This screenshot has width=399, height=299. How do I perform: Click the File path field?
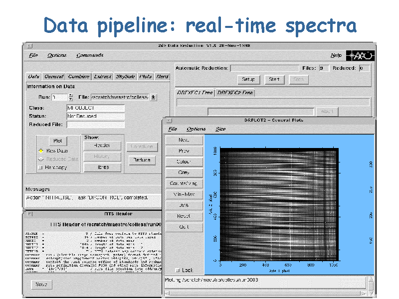click(120, 97)
